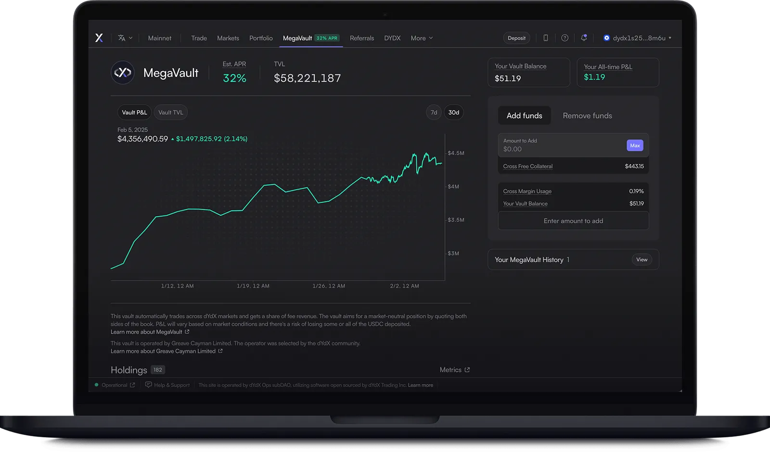Screen dimensions: 770x452
Task: Open the help menu via the question mark icon
Action: coord(565,38)
